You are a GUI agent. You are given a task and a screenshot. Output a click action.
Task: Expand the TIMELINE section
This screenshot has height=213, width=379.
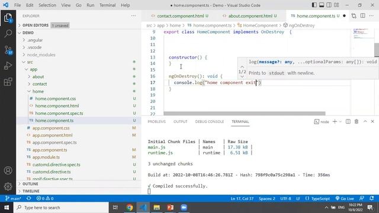click(79, 191)
